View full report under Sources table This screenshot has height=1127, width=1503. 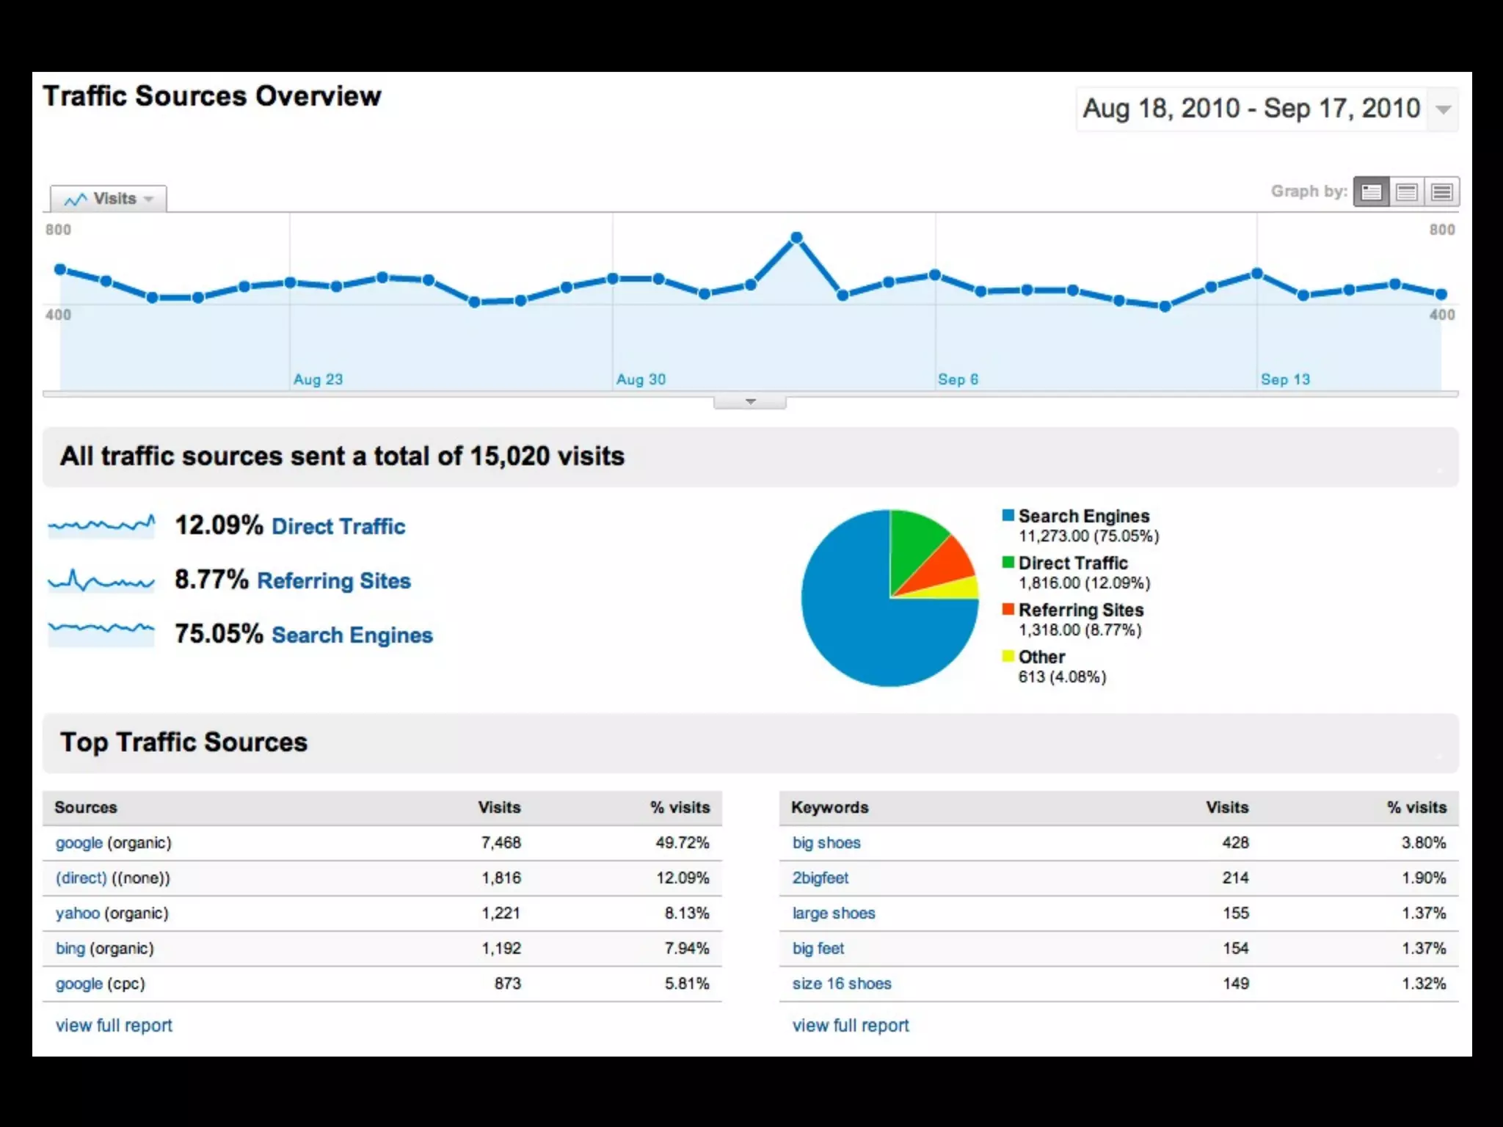[114, 1026]
